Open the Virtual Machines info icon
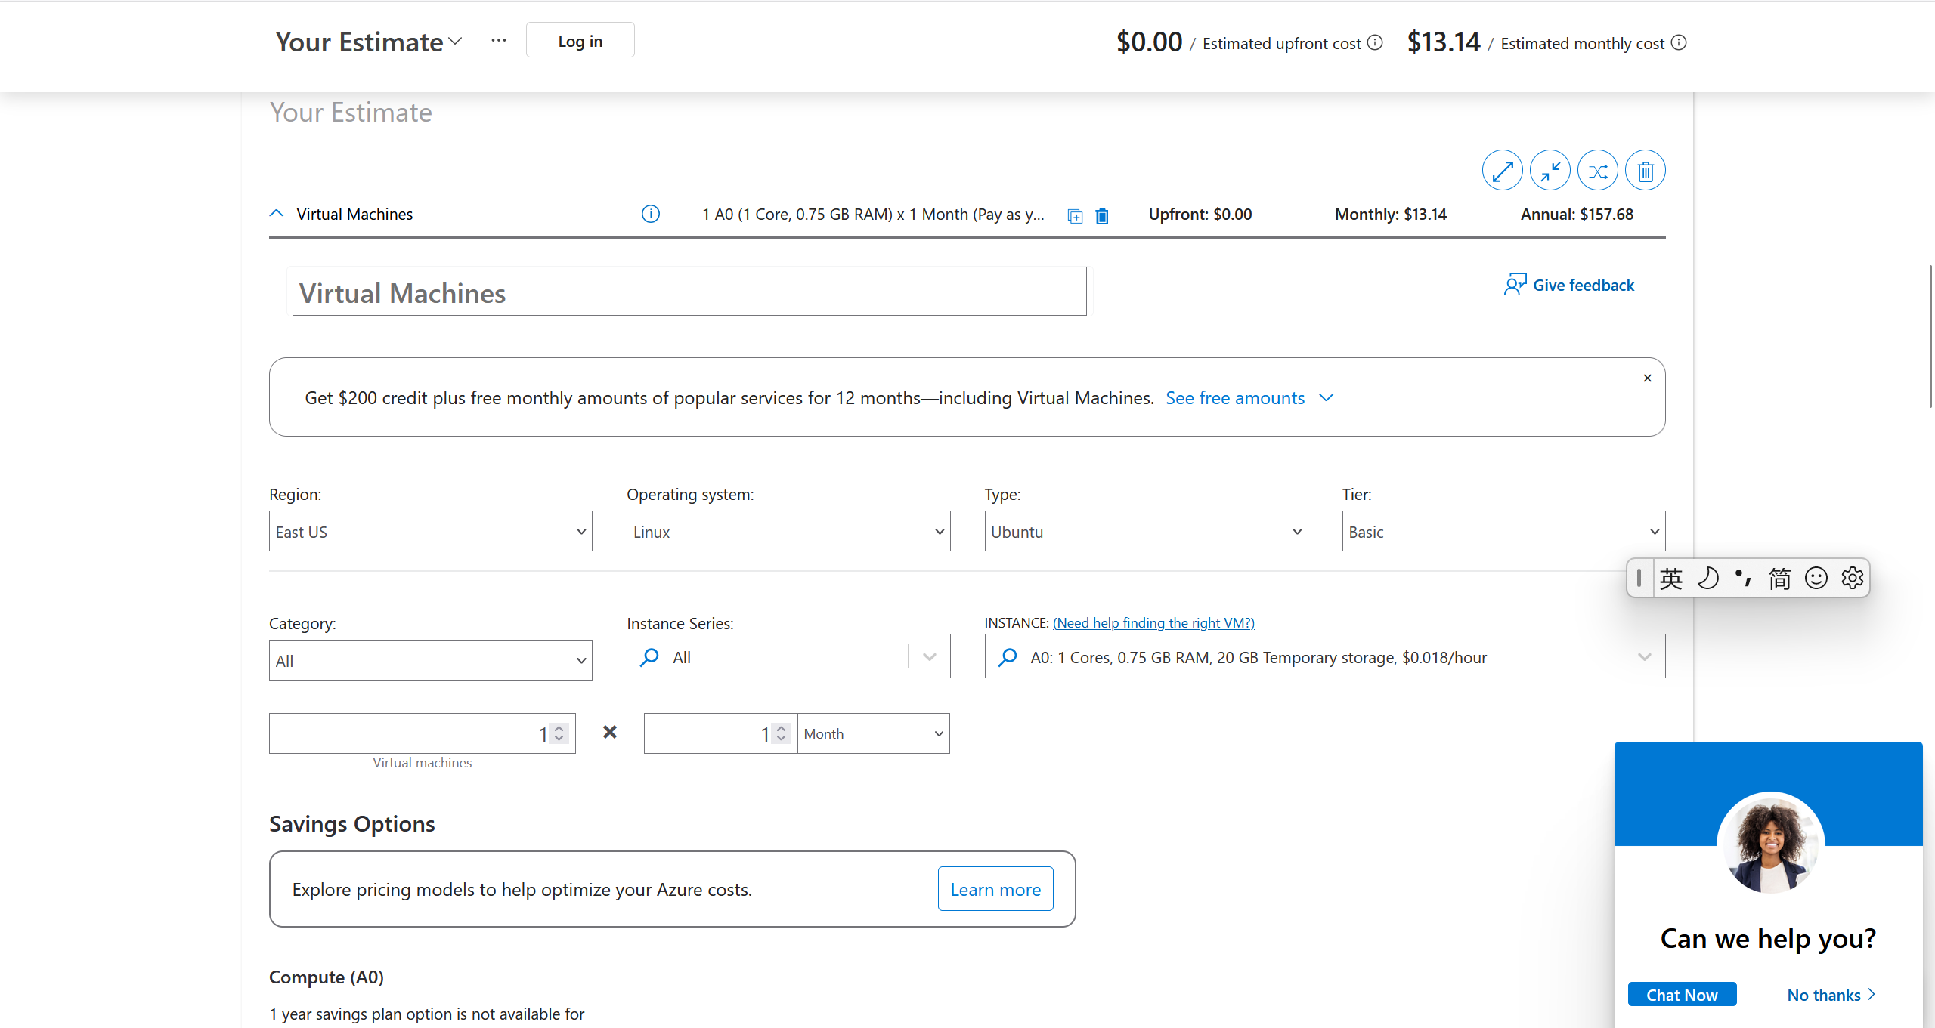This screenshot has width=1935, height=1028. [650, 215]
